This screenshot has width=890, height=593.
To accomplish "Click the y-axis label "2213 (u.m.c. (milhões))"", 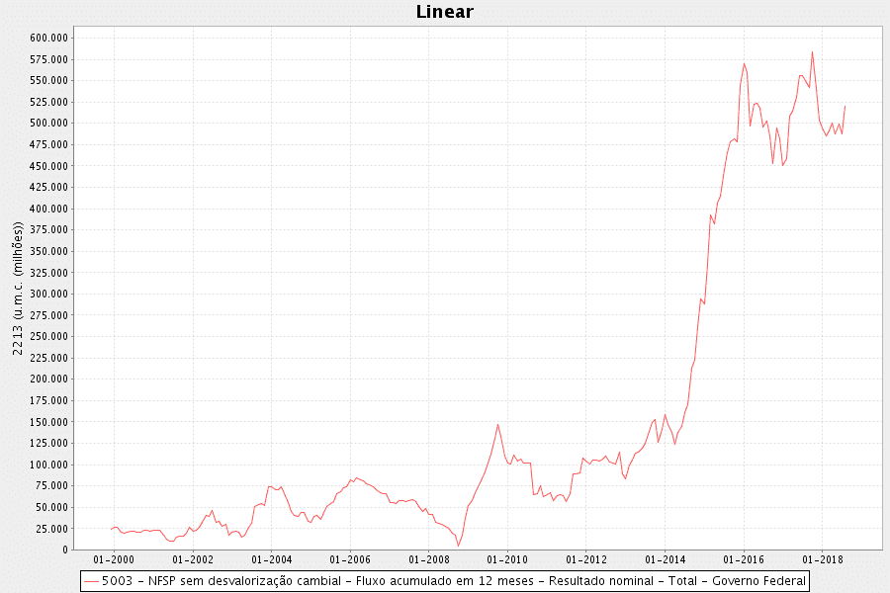I will coord(18,289).
